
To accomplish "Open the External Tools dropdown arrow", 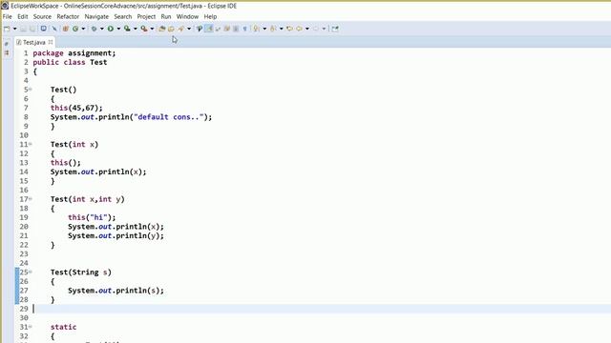I will click(153, 29).
